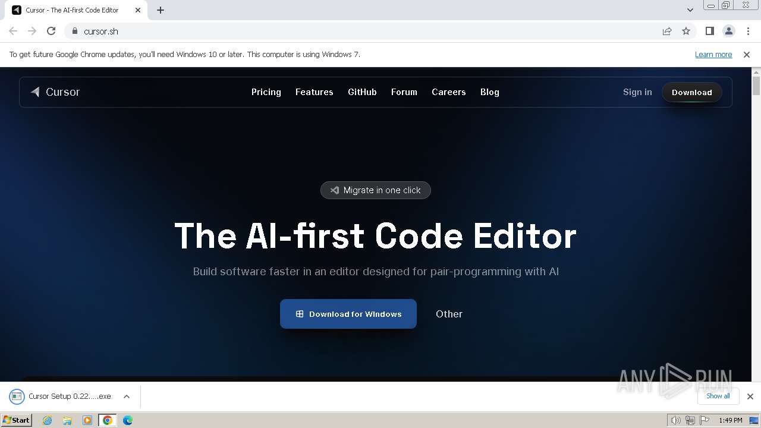Bookmark this page with the star icon
Image resolution: width=761 pixels, height=428 pixels.
[x=686, y=31]
